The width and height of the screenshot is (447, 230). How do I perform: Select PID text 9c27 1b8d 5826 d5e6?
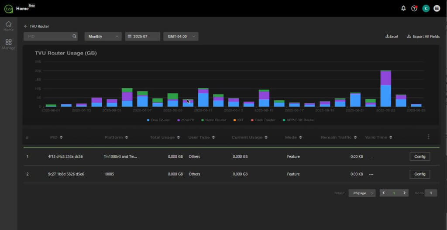66,174
